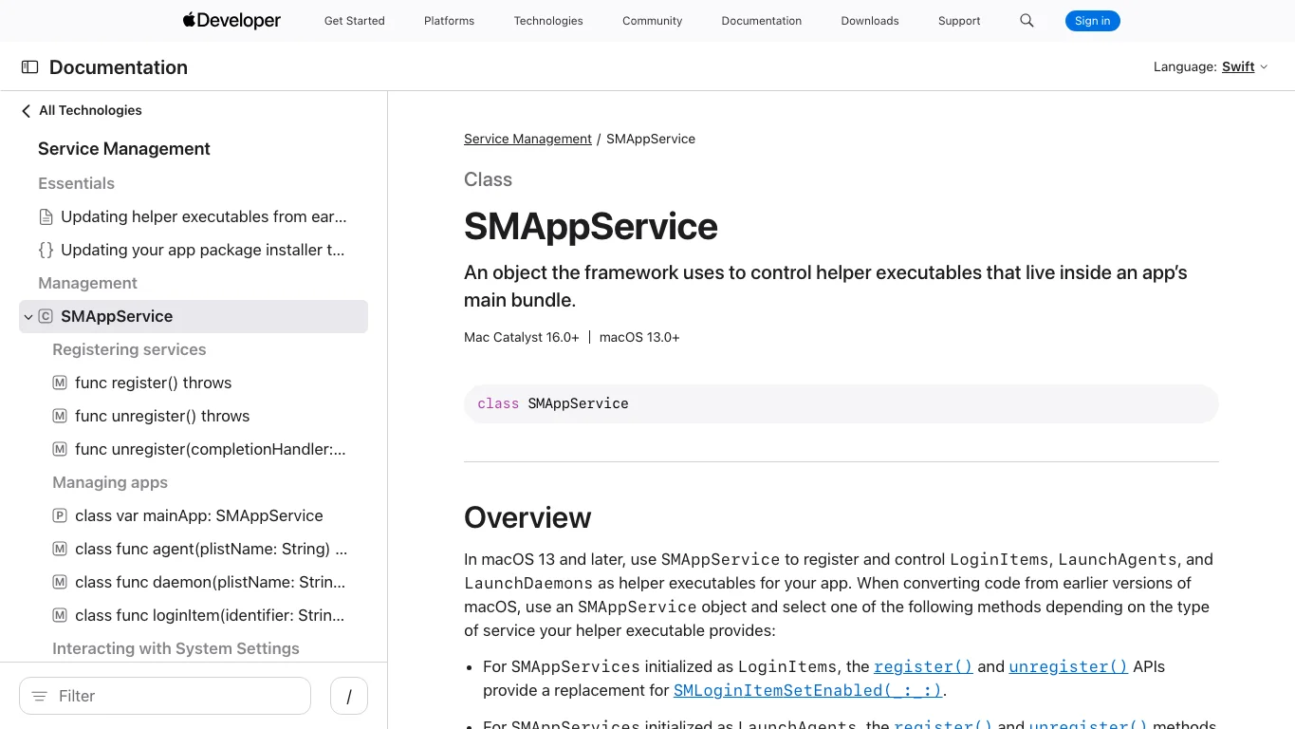Toggle the documentation sidebar icon
1295x729 pixels.
pos(30,67)
